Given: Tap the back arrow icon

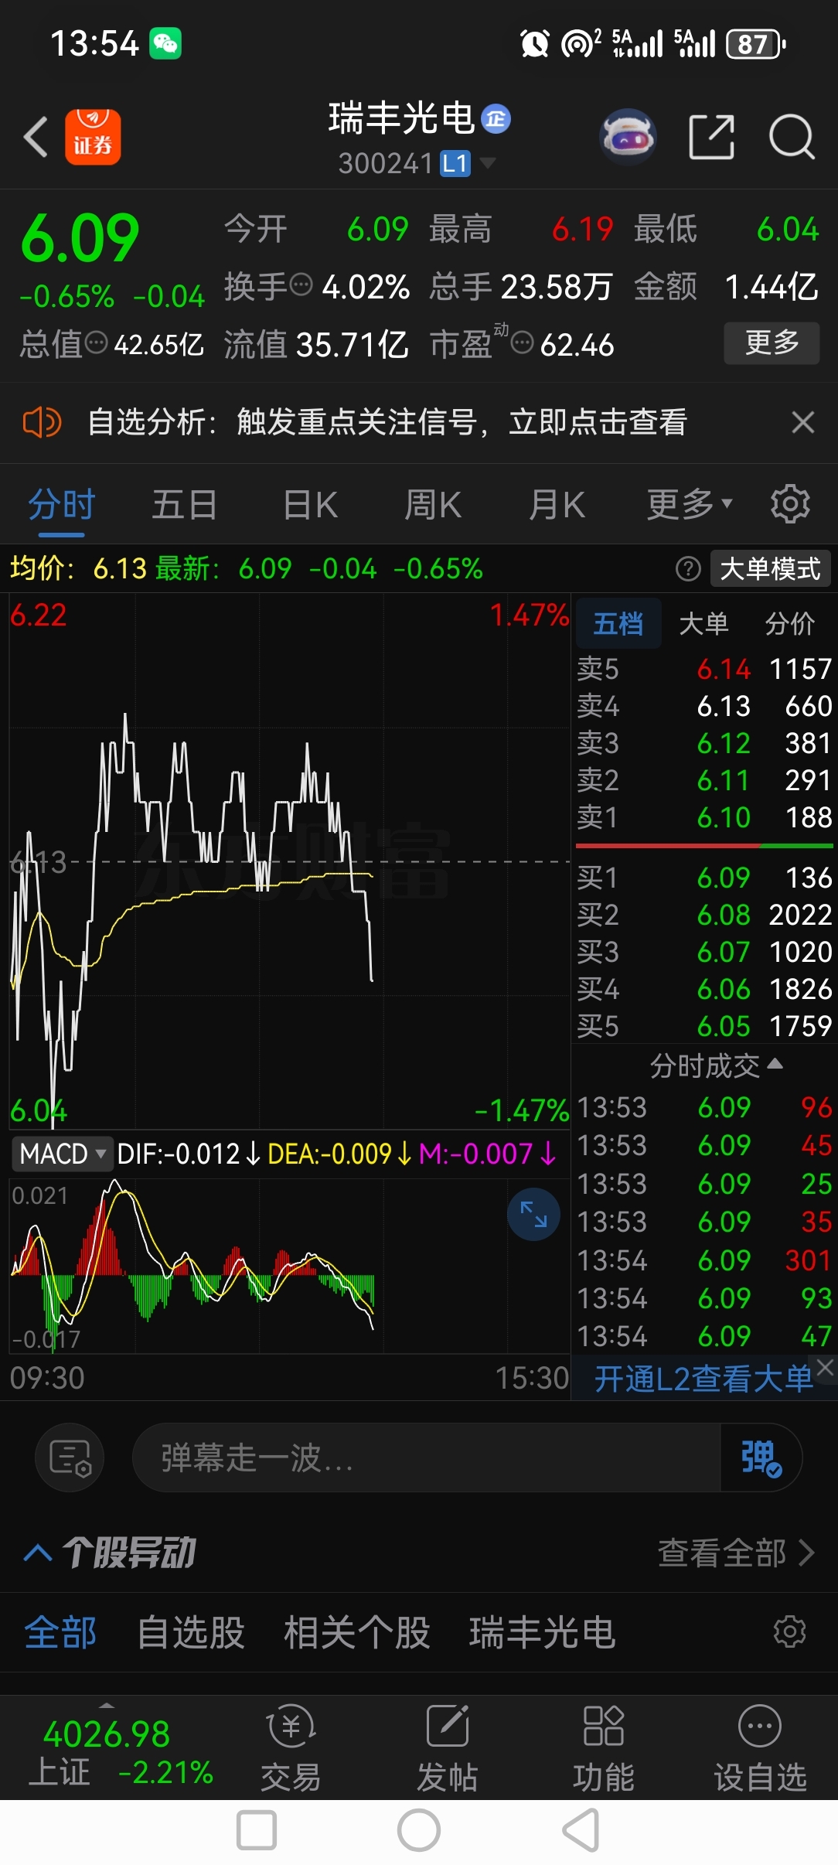Looking at the screenshot, I should pos(36,137).
